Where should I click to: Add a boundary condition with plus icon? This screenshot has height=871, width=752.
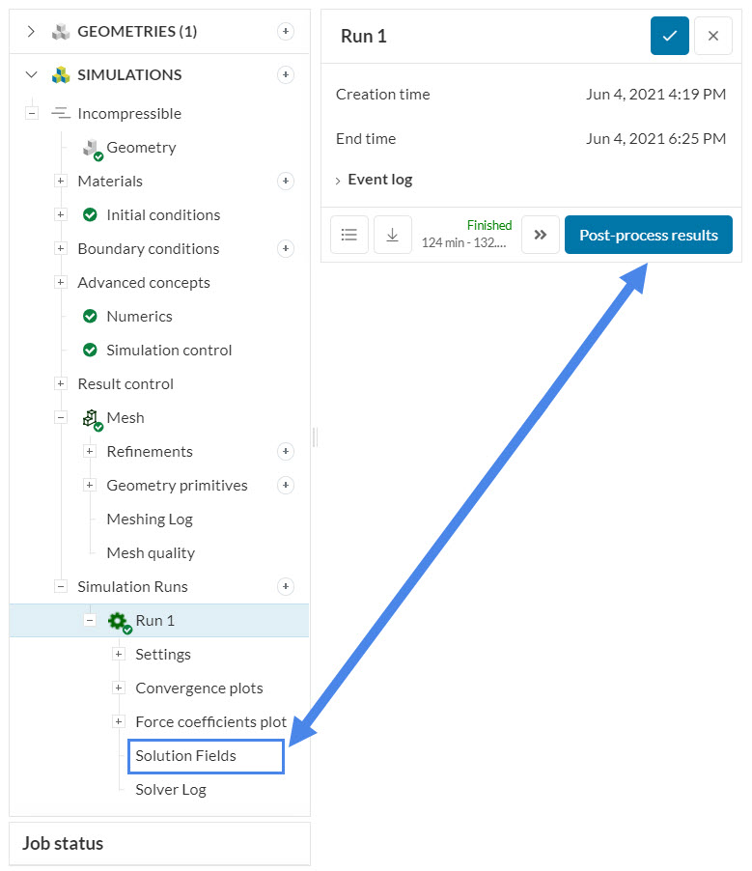[286, 249]
